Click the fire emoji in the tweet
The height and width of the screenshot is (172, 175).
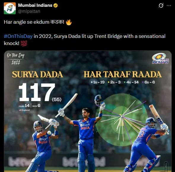(x=69, y=22)
